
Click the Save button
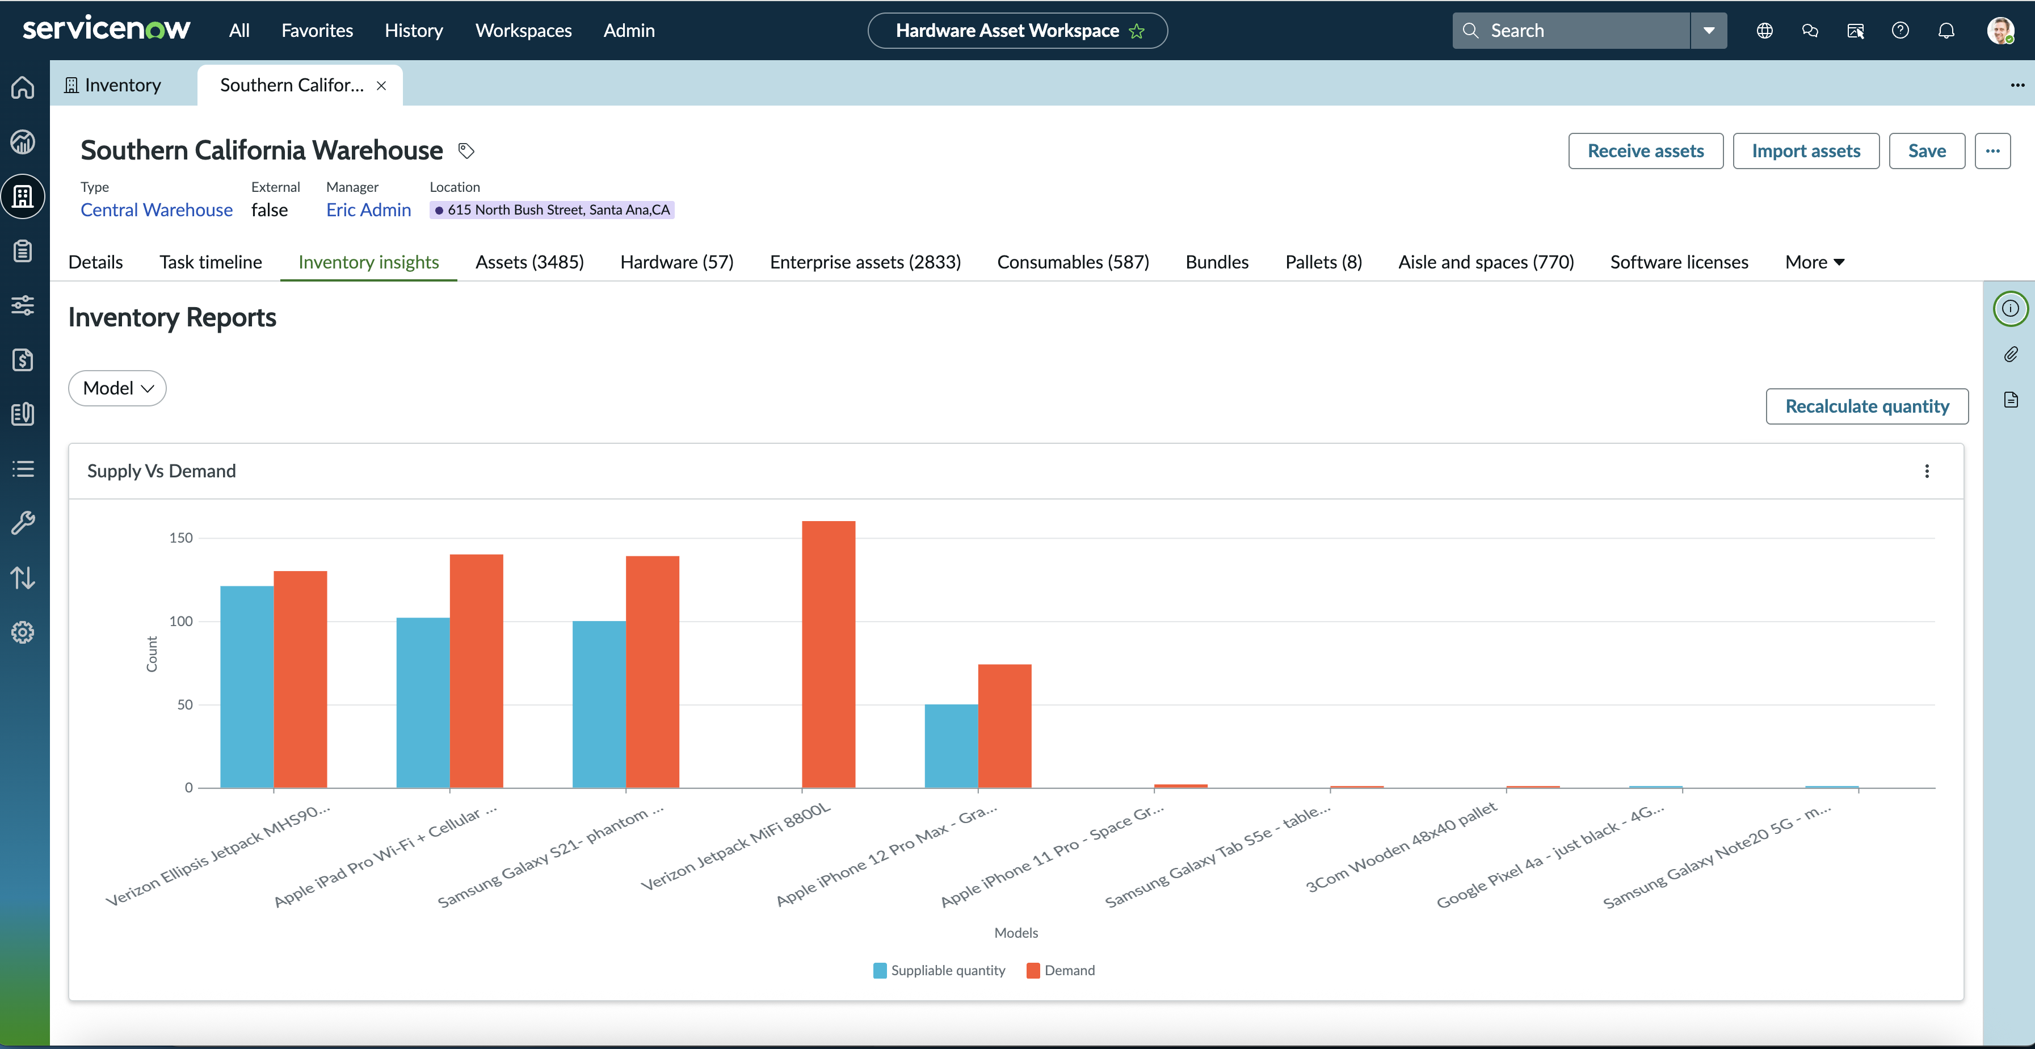1927,151
